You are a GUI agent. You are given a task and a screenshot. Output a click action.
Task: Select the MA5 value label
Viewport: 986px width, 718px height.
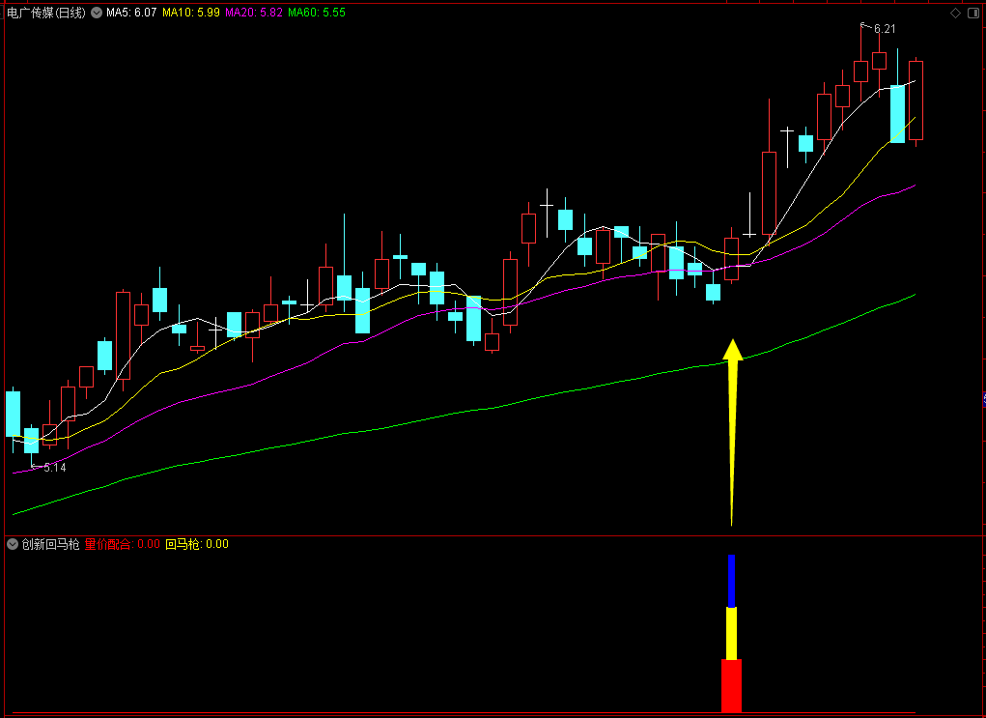[x=131, y=13]
